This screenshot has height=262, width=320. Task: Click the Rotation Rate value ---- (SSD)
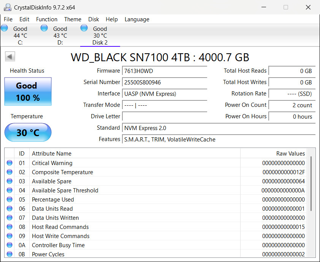click(x=292, y=94)
